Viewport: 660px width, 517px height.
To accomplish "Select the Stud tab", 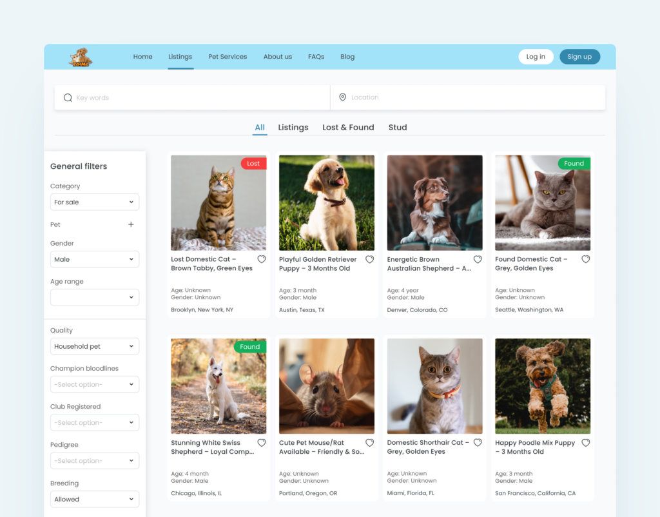I will pos(398,128).
